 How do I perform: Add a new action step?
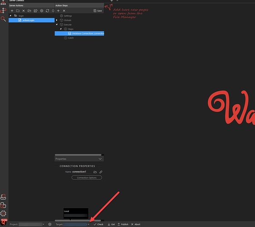click(x=58, y=11)
